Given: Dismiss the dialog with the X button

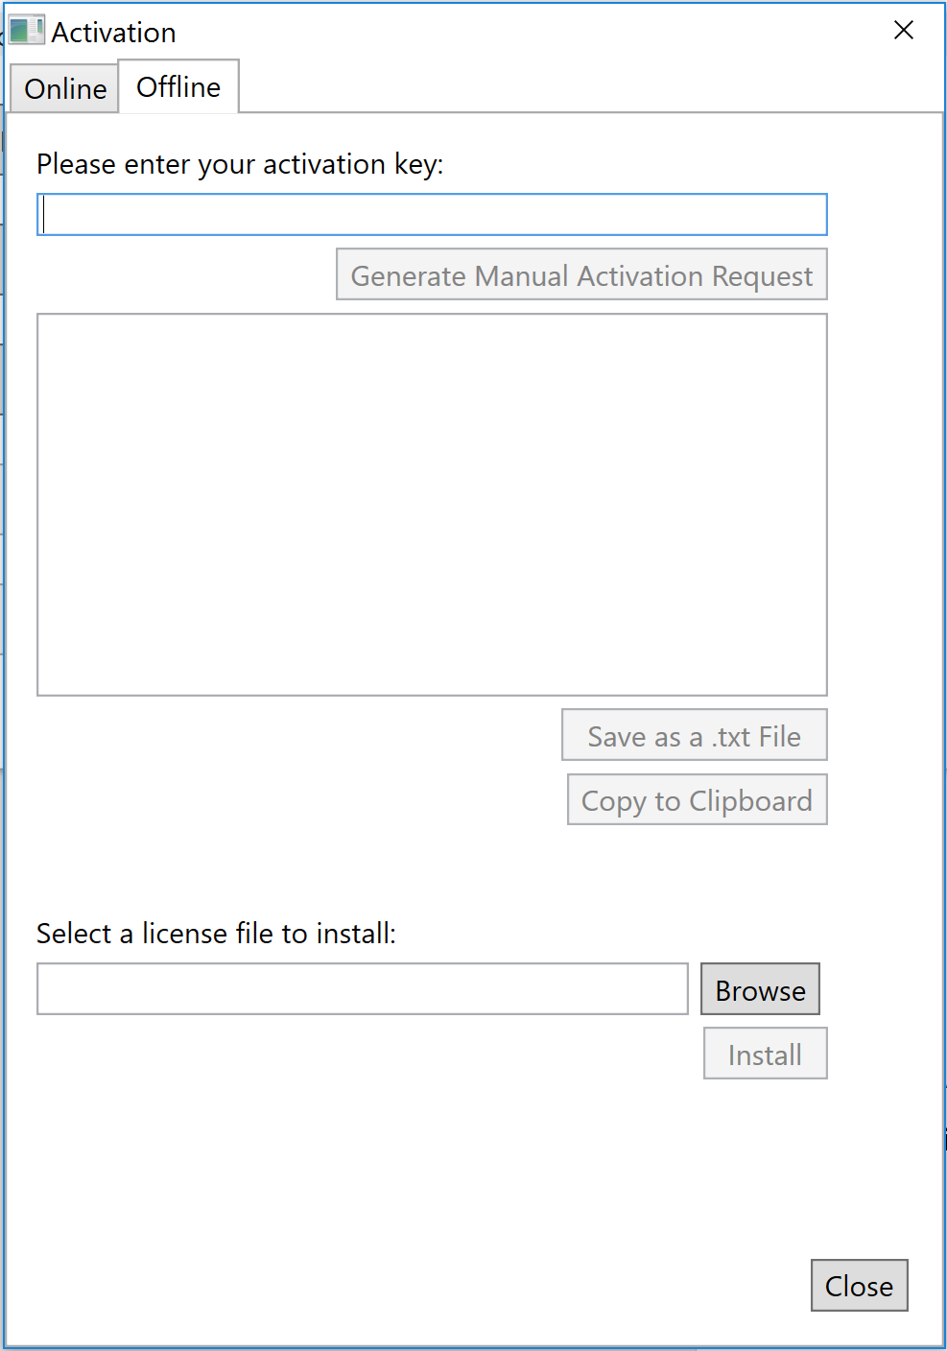Looking at the screenshot, I should tap(903, 30).
